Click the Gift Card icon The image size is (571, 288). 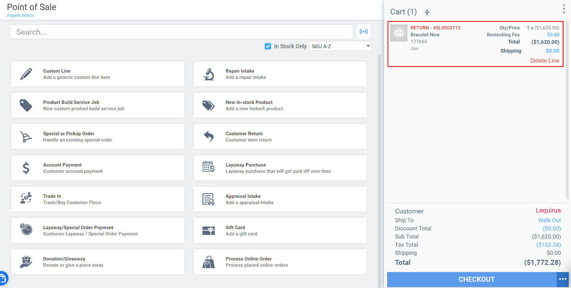point(209,231)
